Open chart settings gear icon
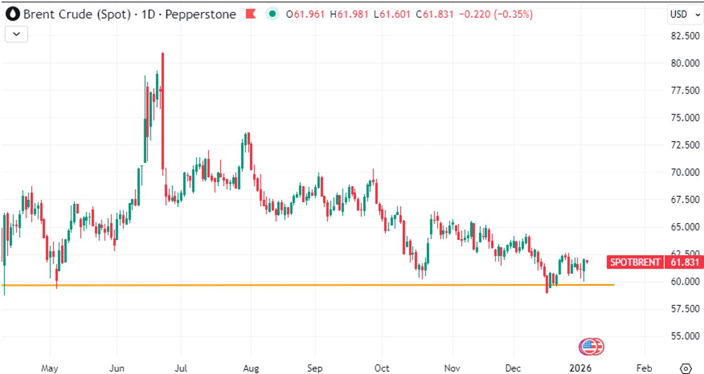Screen dimensions: 704x374 [685, 368]
